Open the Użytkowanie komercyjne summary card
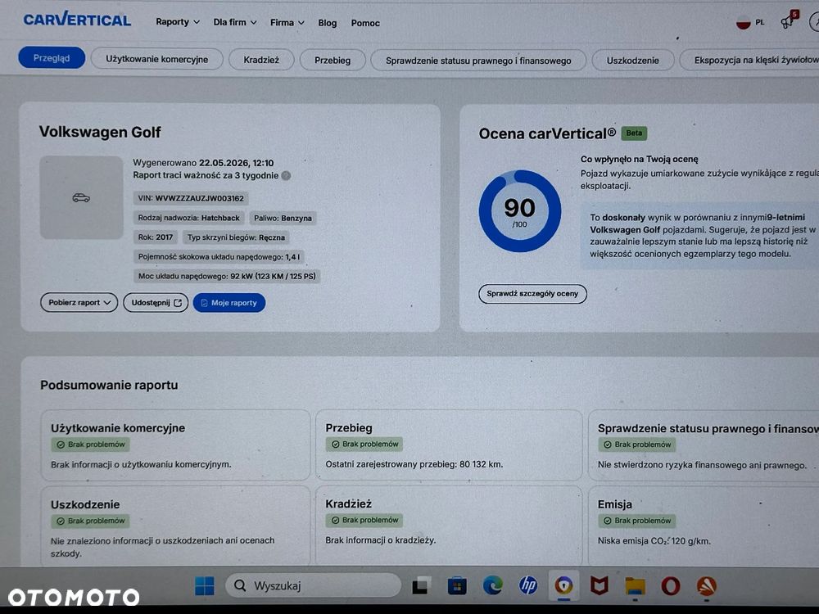This screenshot has width=819, height=614. [175, 445]
